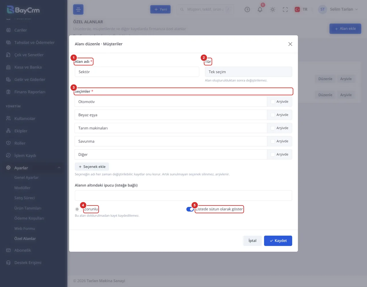Click the Cariler sidebar icon
The image size is (367, 287).
point(8,30)
